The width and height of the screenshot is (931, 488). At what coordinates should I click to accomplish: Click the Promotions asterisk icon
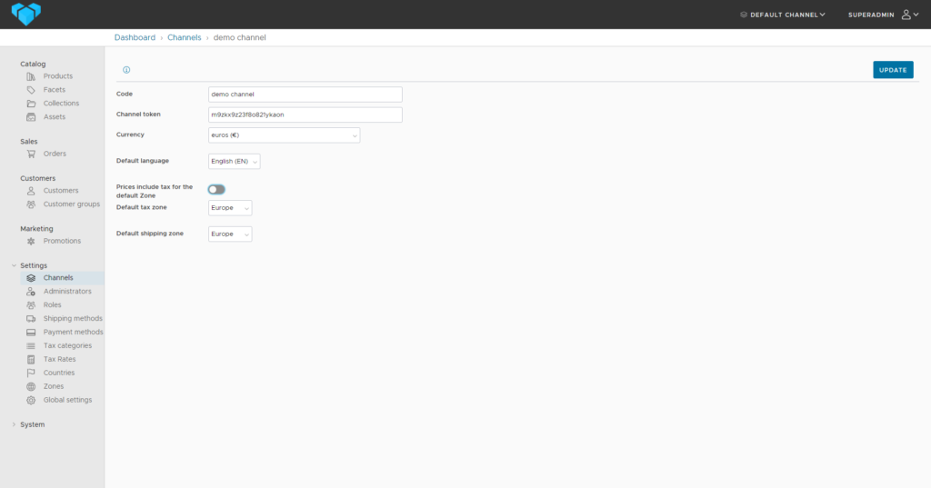(31, 242)
